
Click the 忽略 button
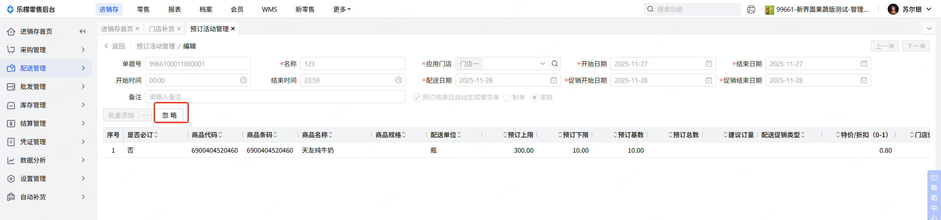(169, 115)
